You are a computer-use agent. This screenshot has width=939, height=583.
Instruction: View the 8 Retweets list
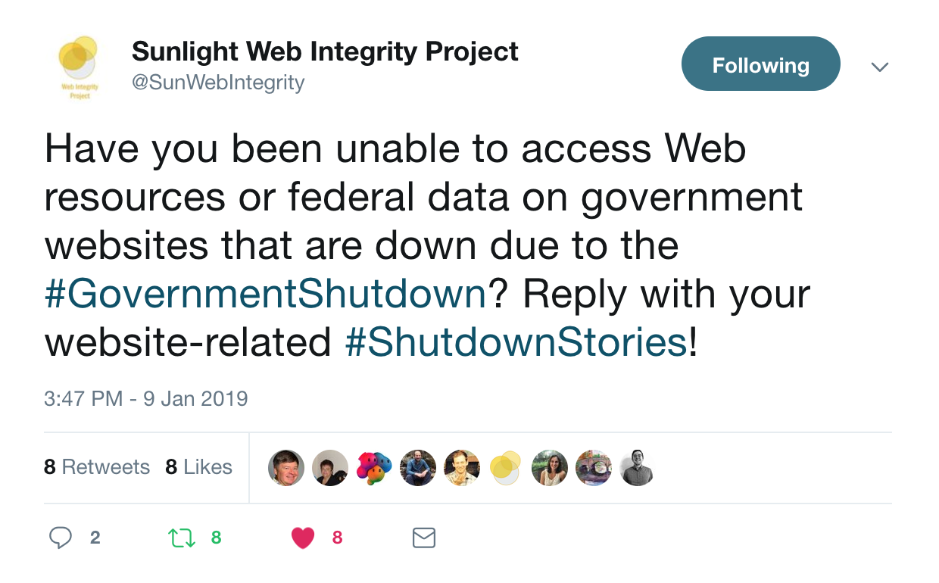[x=97, y=467]
